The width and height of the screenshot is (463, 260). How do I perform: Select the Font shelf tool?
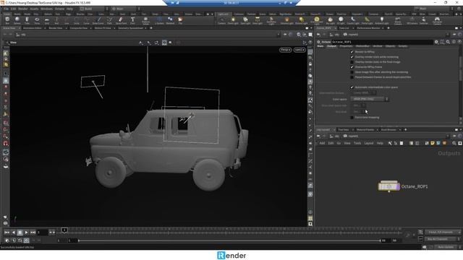pos(132,20)
